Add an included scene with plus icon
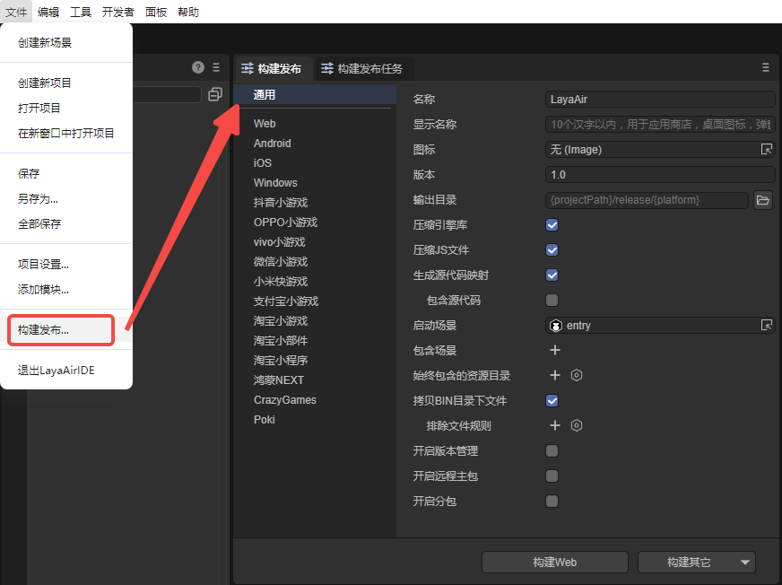The image size is (782, 585). tap(554, 351)
